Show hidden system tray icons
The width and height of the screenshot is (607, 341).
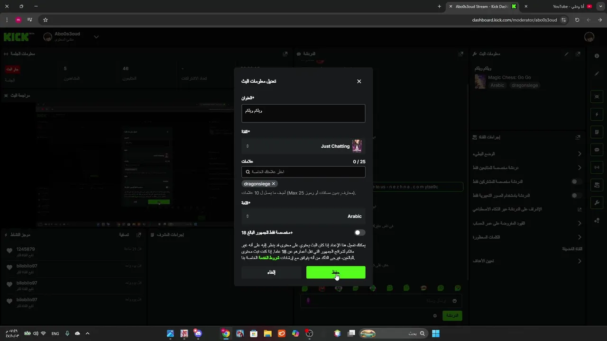(x=87, y=333)
